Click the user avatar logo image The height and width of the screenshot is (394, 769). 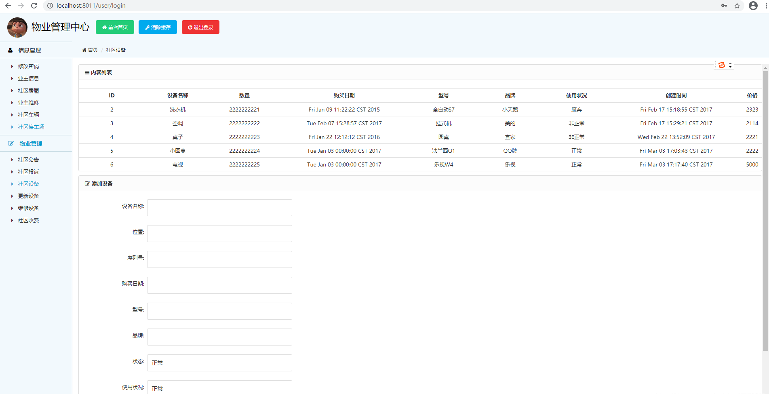[x=17, y=27]
